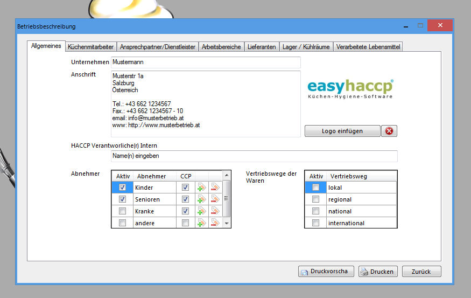Enable Aktiv for Kranke
Screen dimensions: 471x298
pyautogui.click(x=122, y=211)
